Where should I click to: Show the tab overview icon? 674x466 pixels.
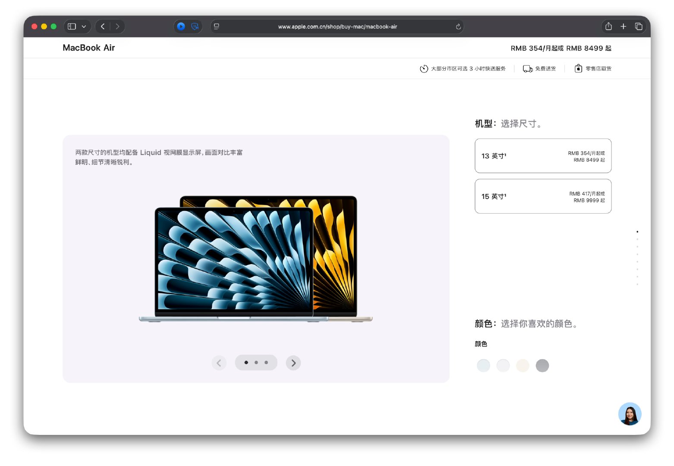click(639, 26)
